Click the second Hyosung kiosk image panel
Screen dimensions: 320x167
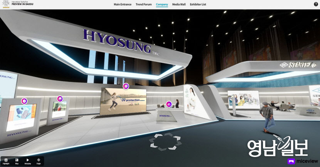59,109
